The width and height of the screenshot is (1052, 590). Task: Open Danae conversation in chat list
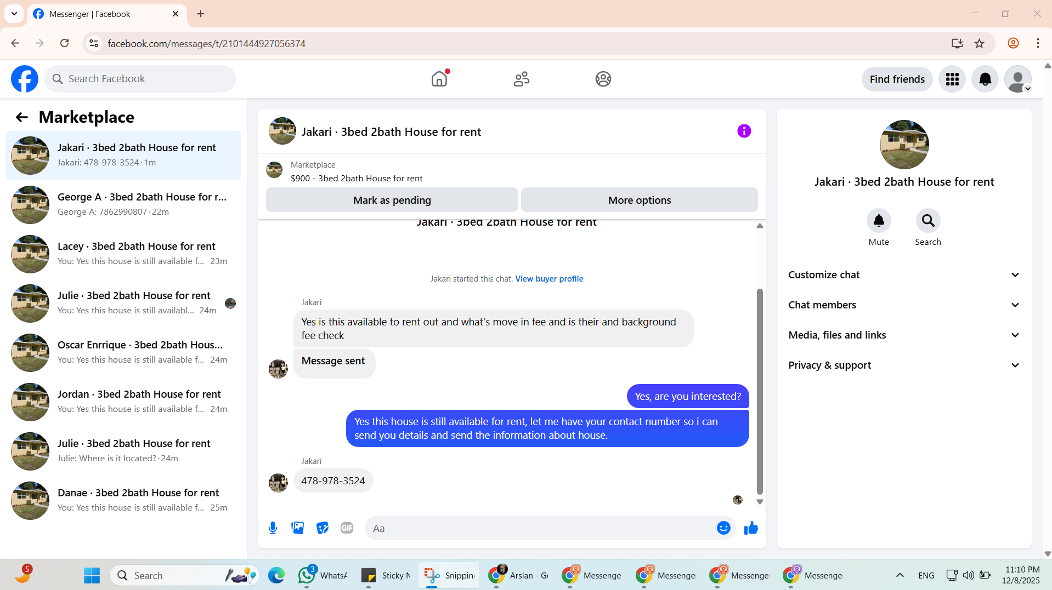pos(123,501)
